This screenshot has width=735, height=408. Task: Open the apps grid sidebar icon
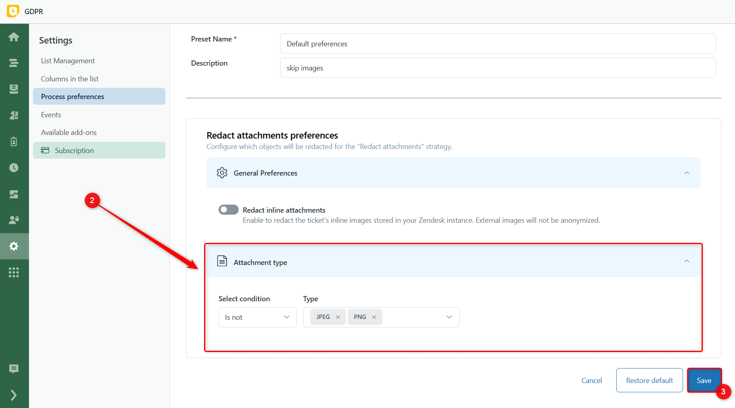tap(14, 272)
